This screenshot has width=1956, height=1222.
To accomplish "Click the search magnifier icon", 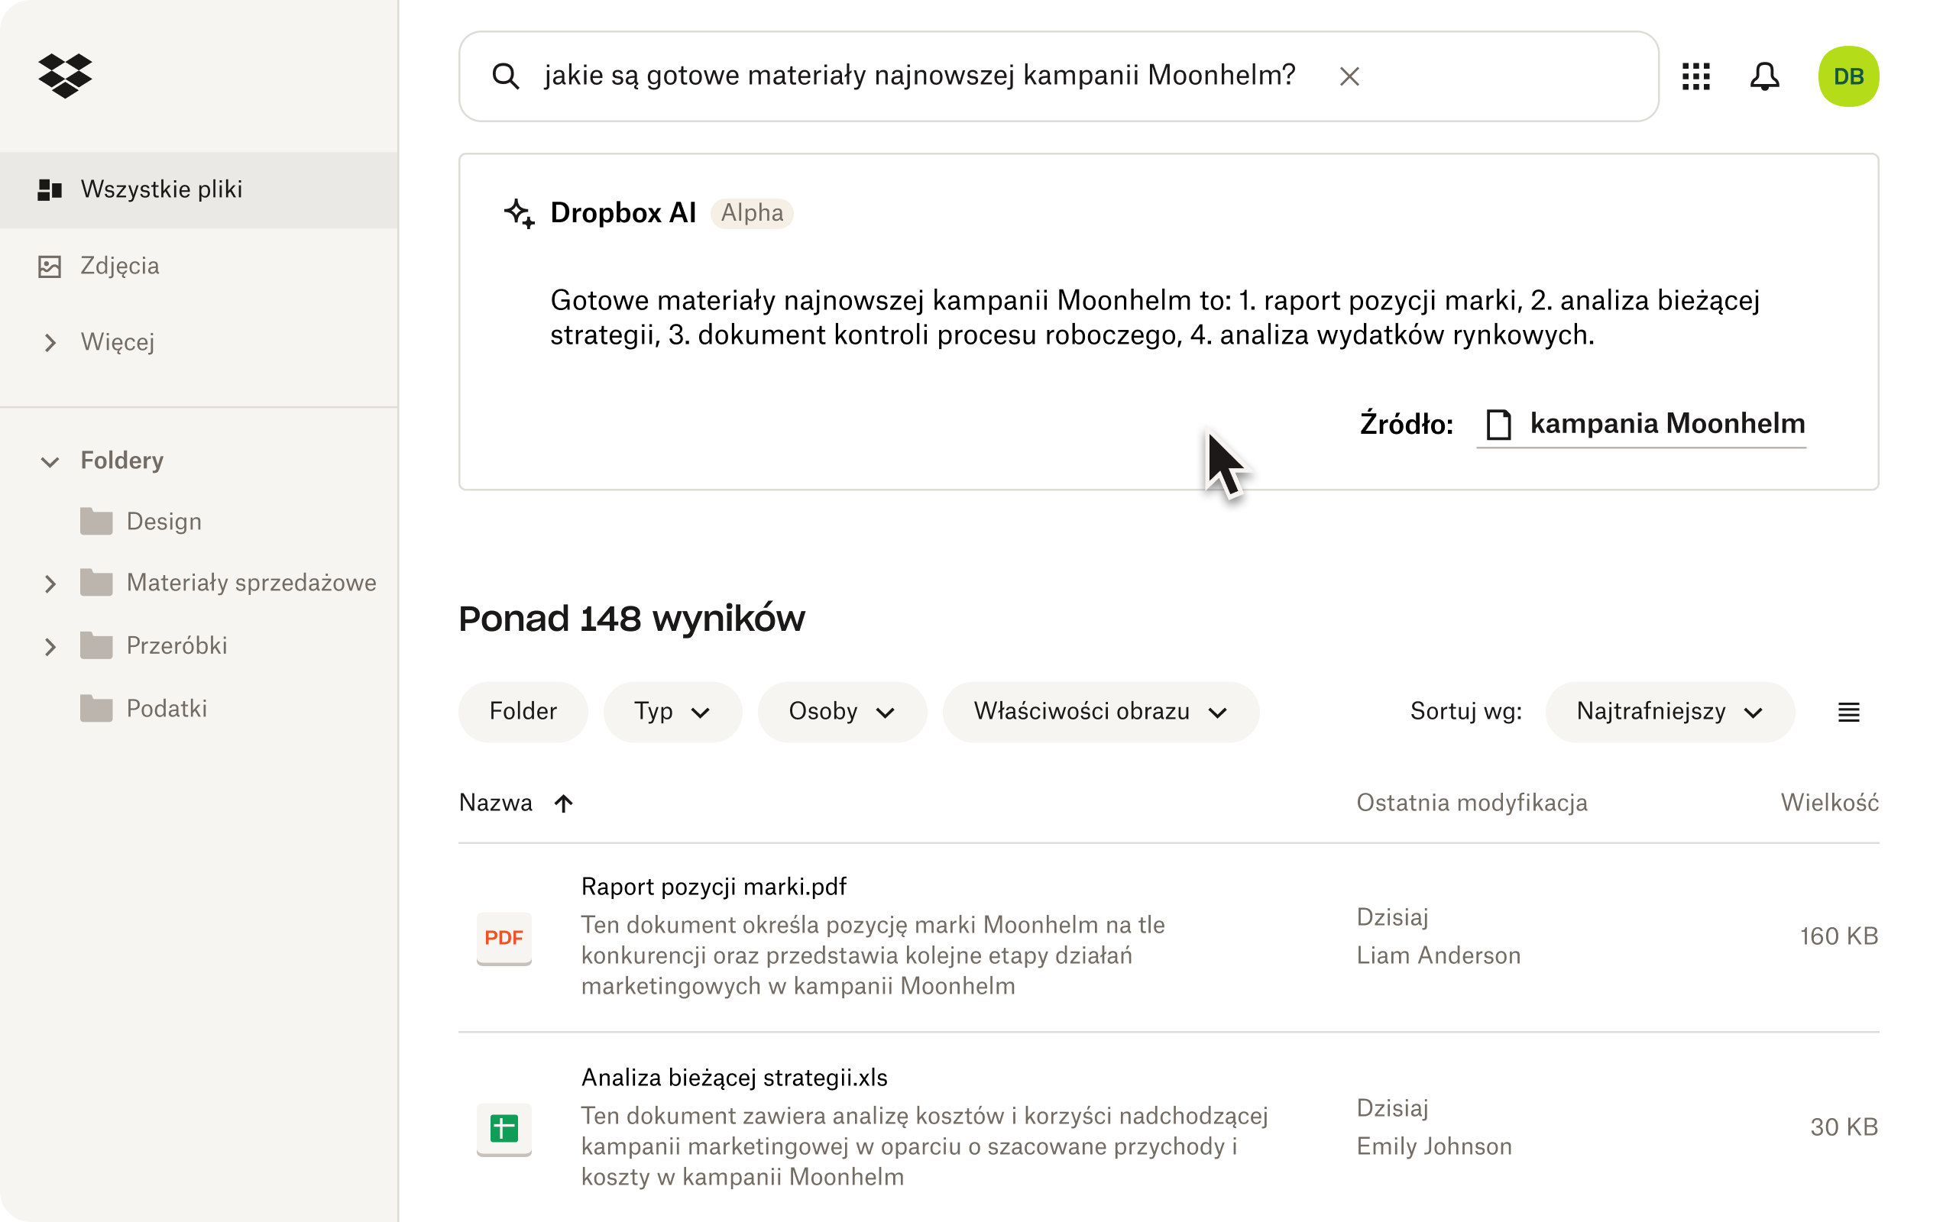I will [x=506, y=76].
